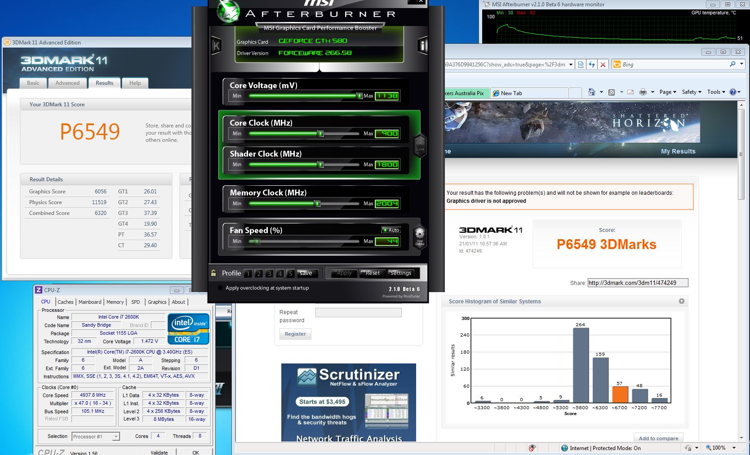The width and height of the screenshot is (750, 455).
Task: Click the RSS feeds icon in IE command bar
Action: tap(612, 92)
